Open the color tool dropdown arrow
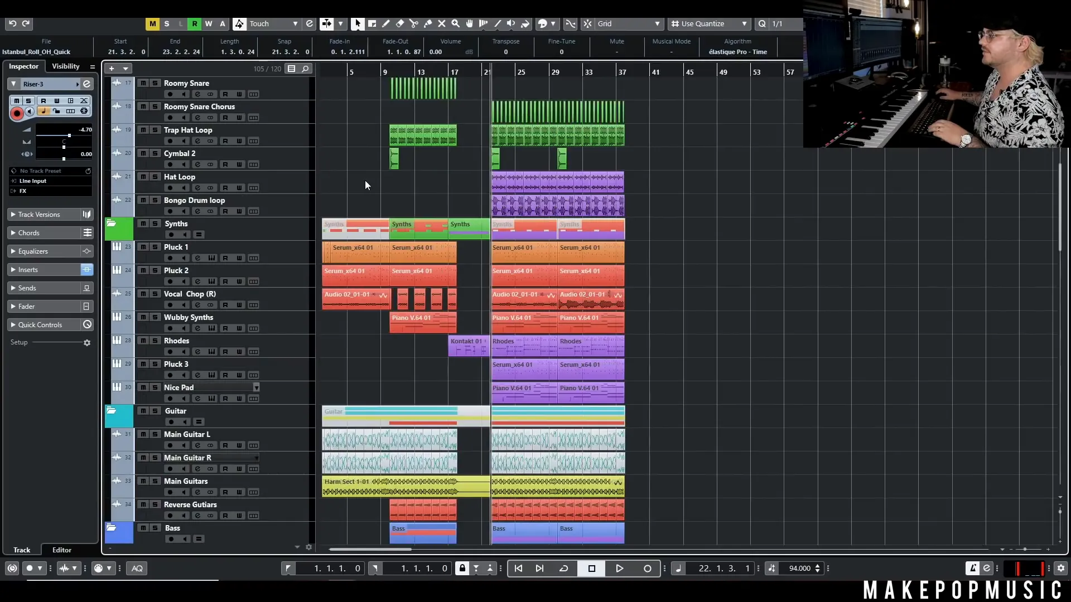 pyautogui.click(x=553, y=23)
